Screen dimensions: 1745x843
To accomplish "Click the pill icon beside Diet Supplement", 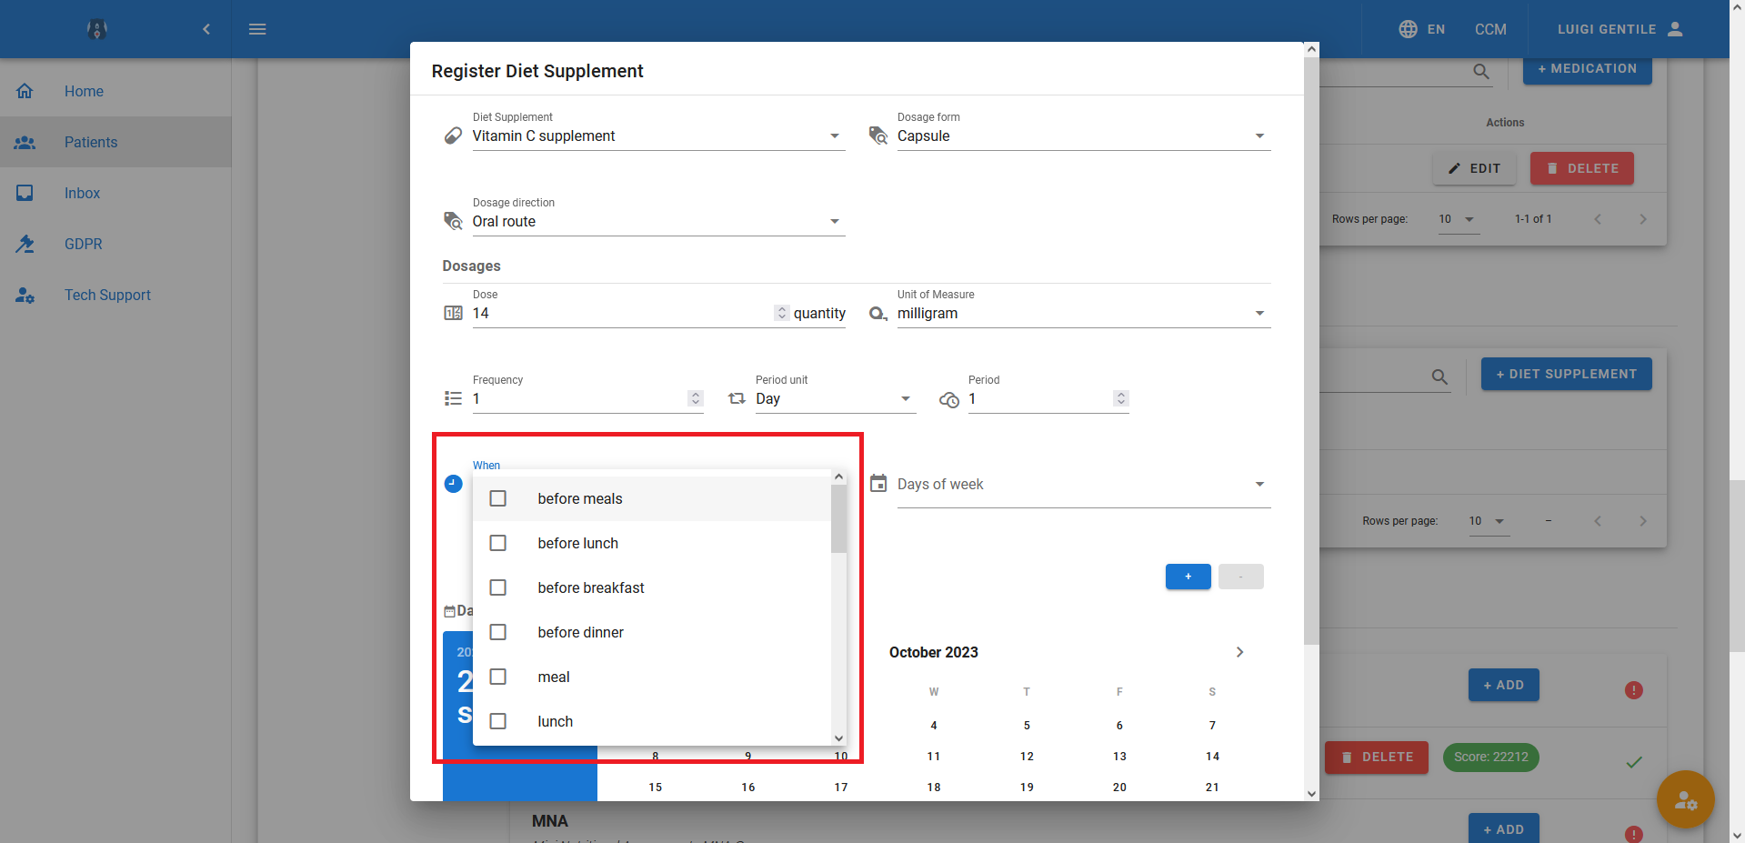I will [x=453, y=135].
